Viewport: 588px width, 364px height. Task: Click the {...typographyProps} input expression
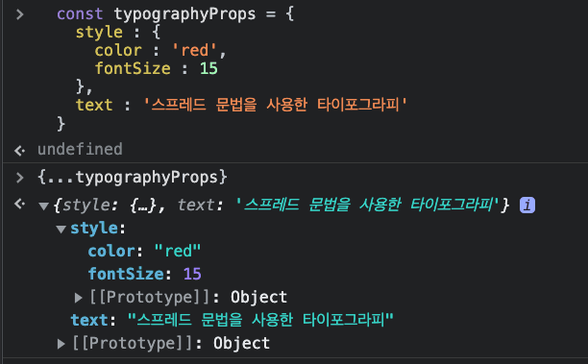pos(133,177)
